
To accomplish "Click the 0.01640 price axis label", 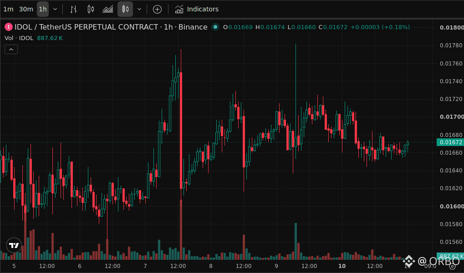I will coord(451,170).
